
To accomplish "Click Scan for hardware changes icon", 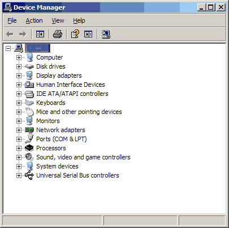I will (106, 34).
